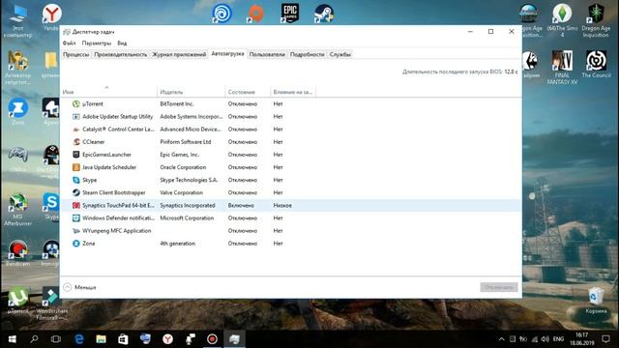
Task: Open the Steam desktop shortcut
Action: [x=324, y=13]
